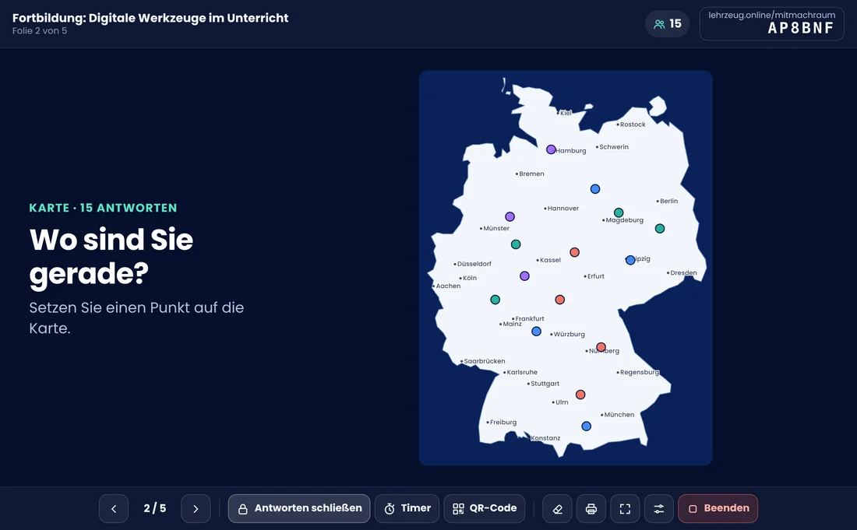Go to the previous slide arrow

click(x=114, y=509)
